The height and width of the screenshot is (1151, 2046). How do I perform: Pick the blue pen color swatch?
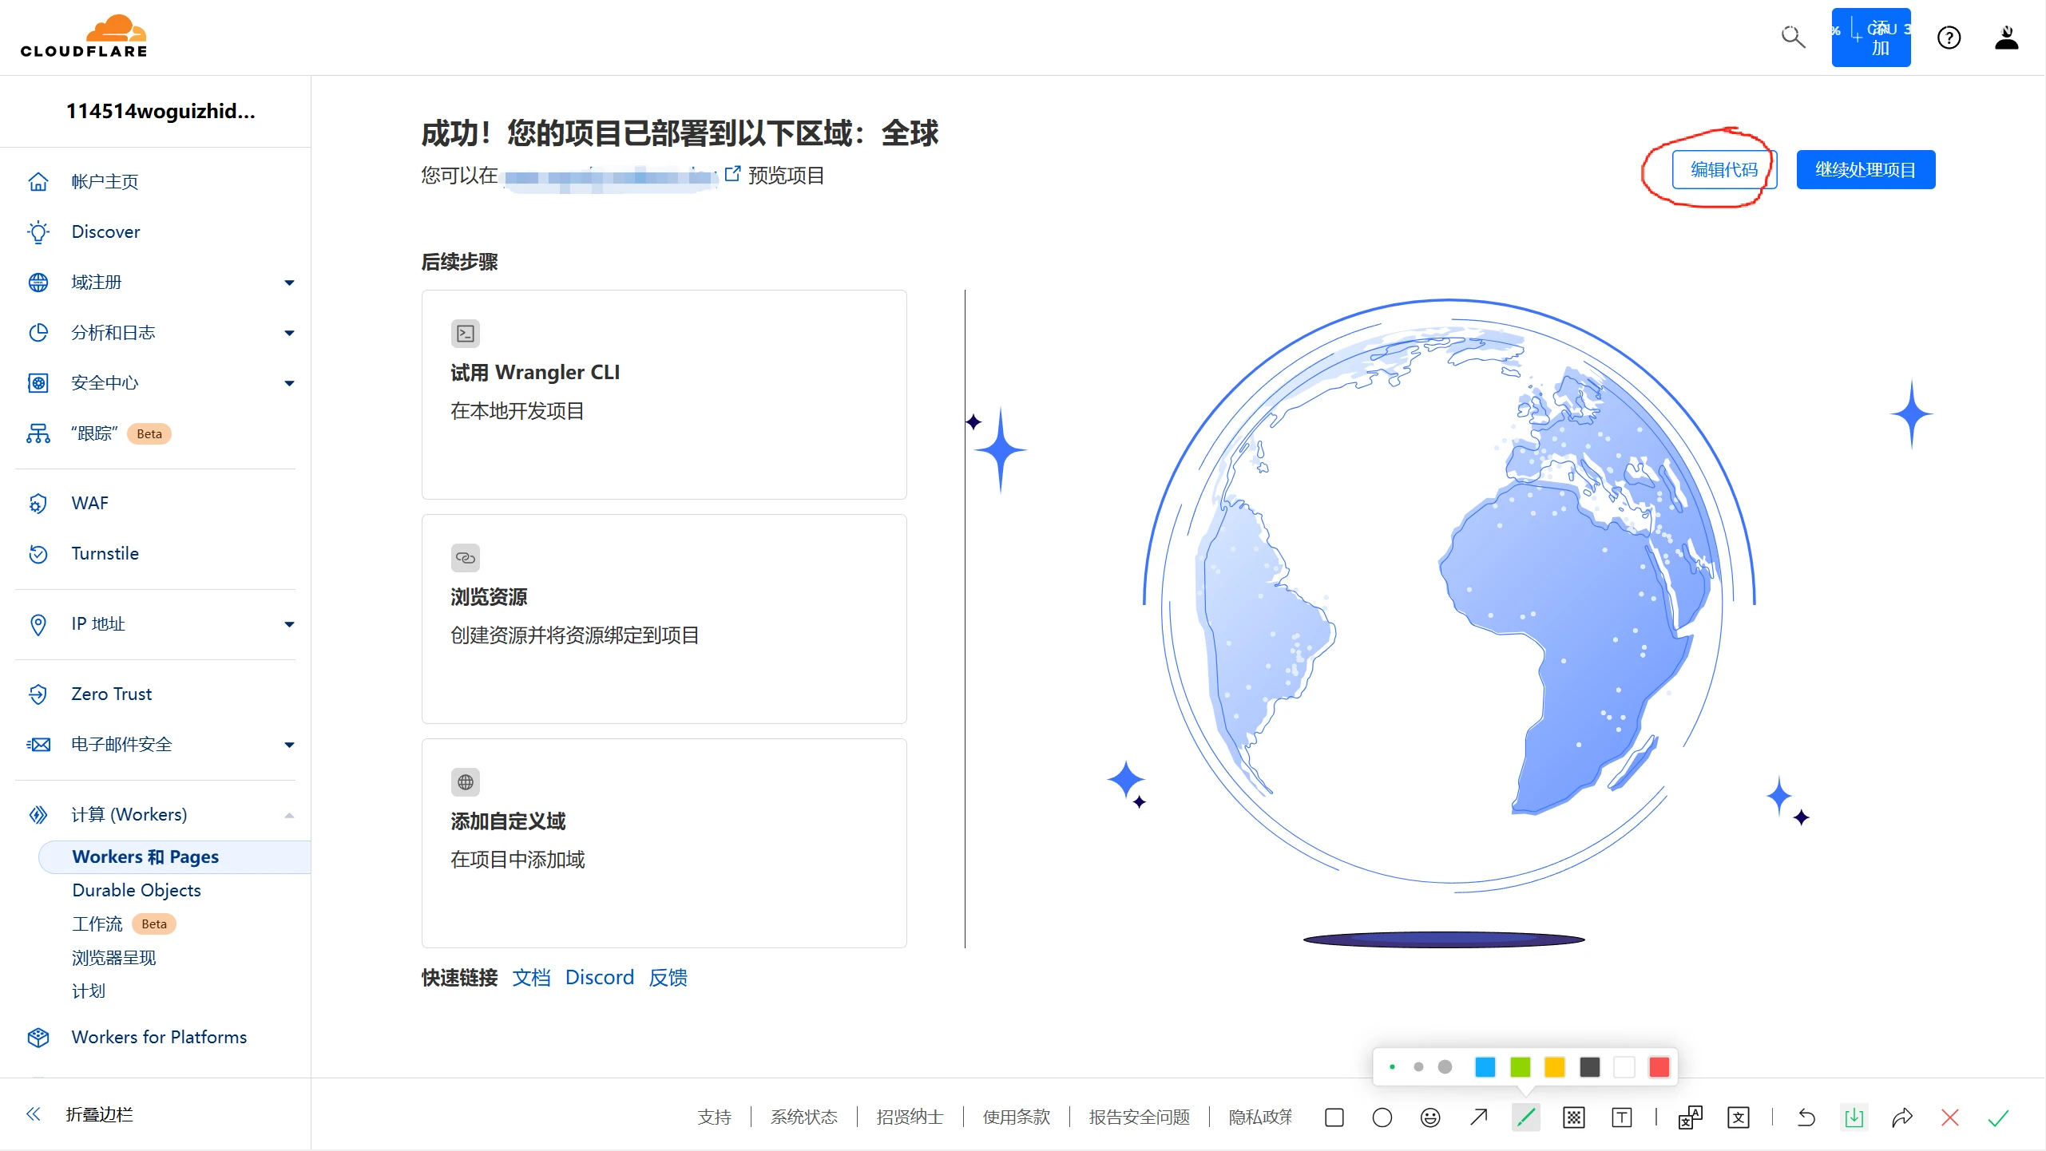[x=1485, y=1067]
